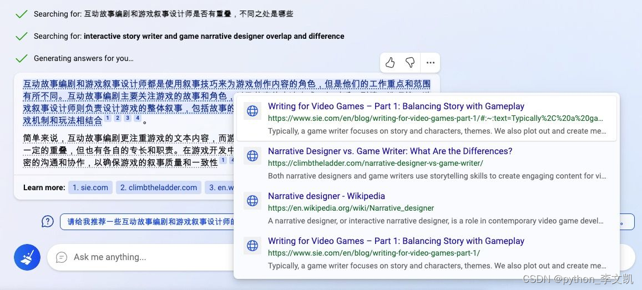This screenshot has width=642, height=290.
Task: Click the en.wikipedia.org Narrative_designer URL
Action: click(x=351, y=208)
